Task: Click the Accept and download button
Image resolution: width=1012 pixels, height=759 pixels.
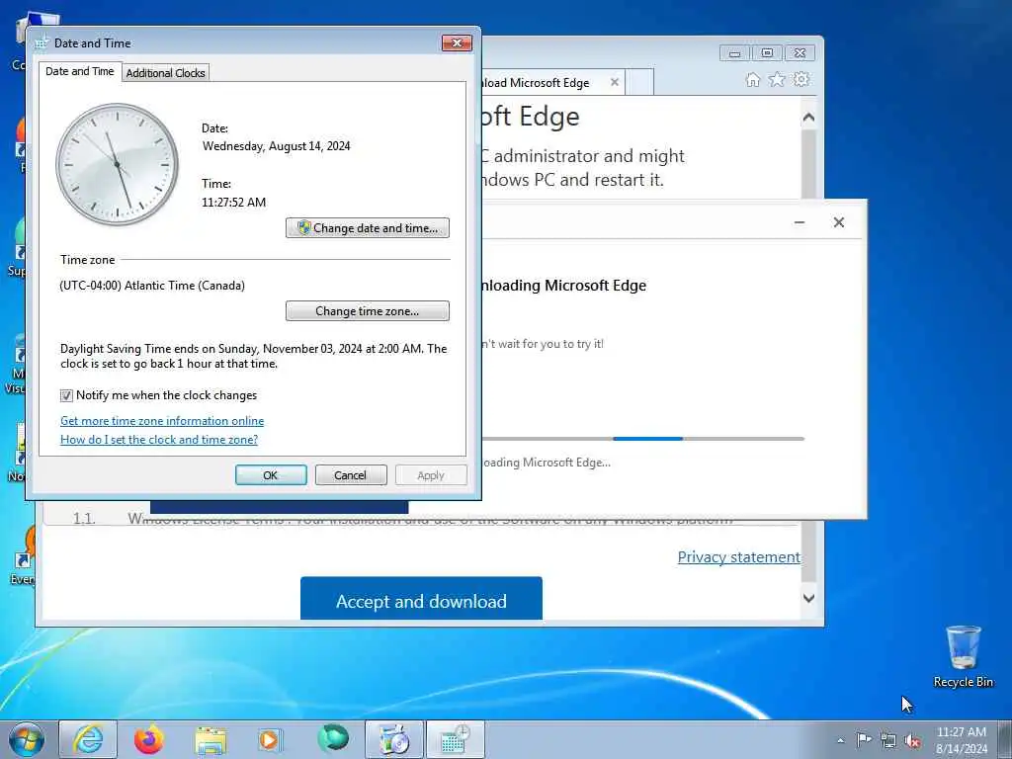Action: click(x=421, y=599)
